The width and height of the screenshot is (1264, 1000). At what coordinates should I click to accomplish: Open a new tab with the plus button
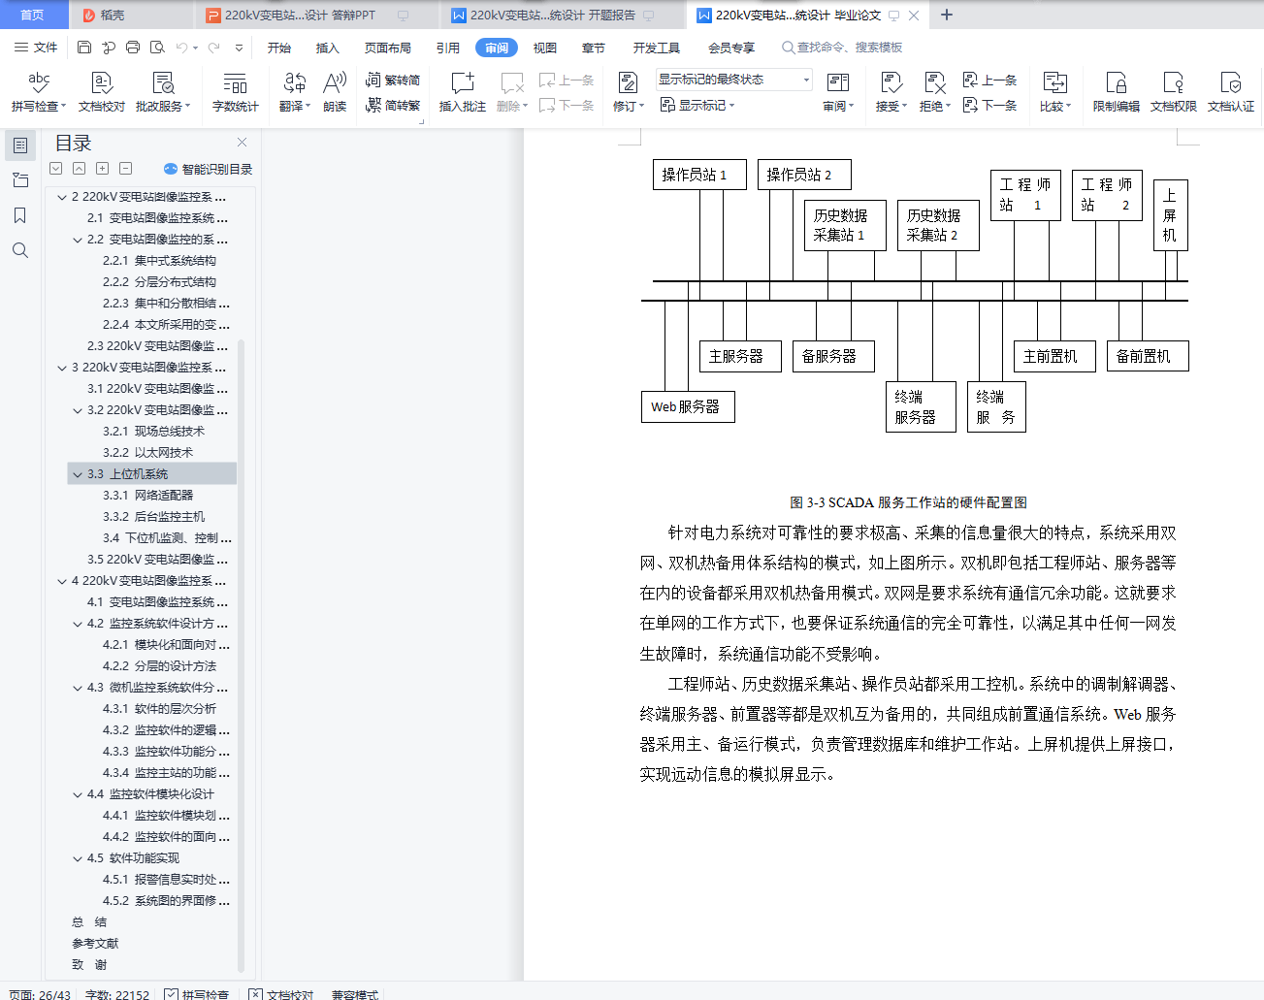coord(947,15)
